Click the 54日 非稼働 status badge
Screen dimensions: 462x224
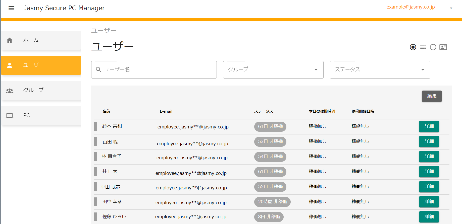point(270,157)
